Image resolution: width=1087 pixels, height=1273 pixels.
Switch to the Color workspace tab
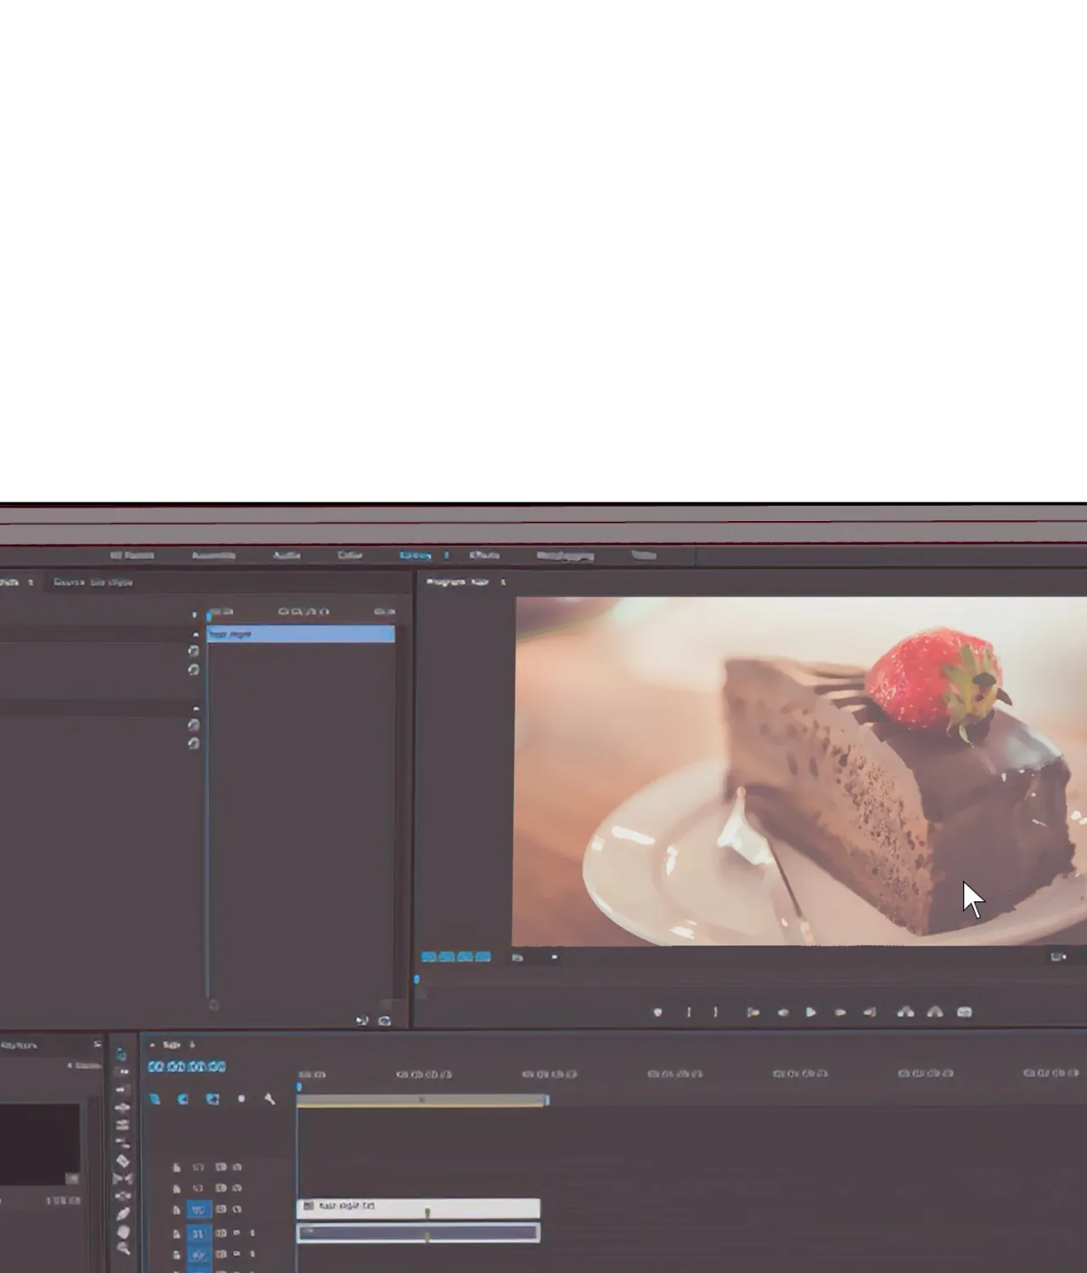coord(350,555)
